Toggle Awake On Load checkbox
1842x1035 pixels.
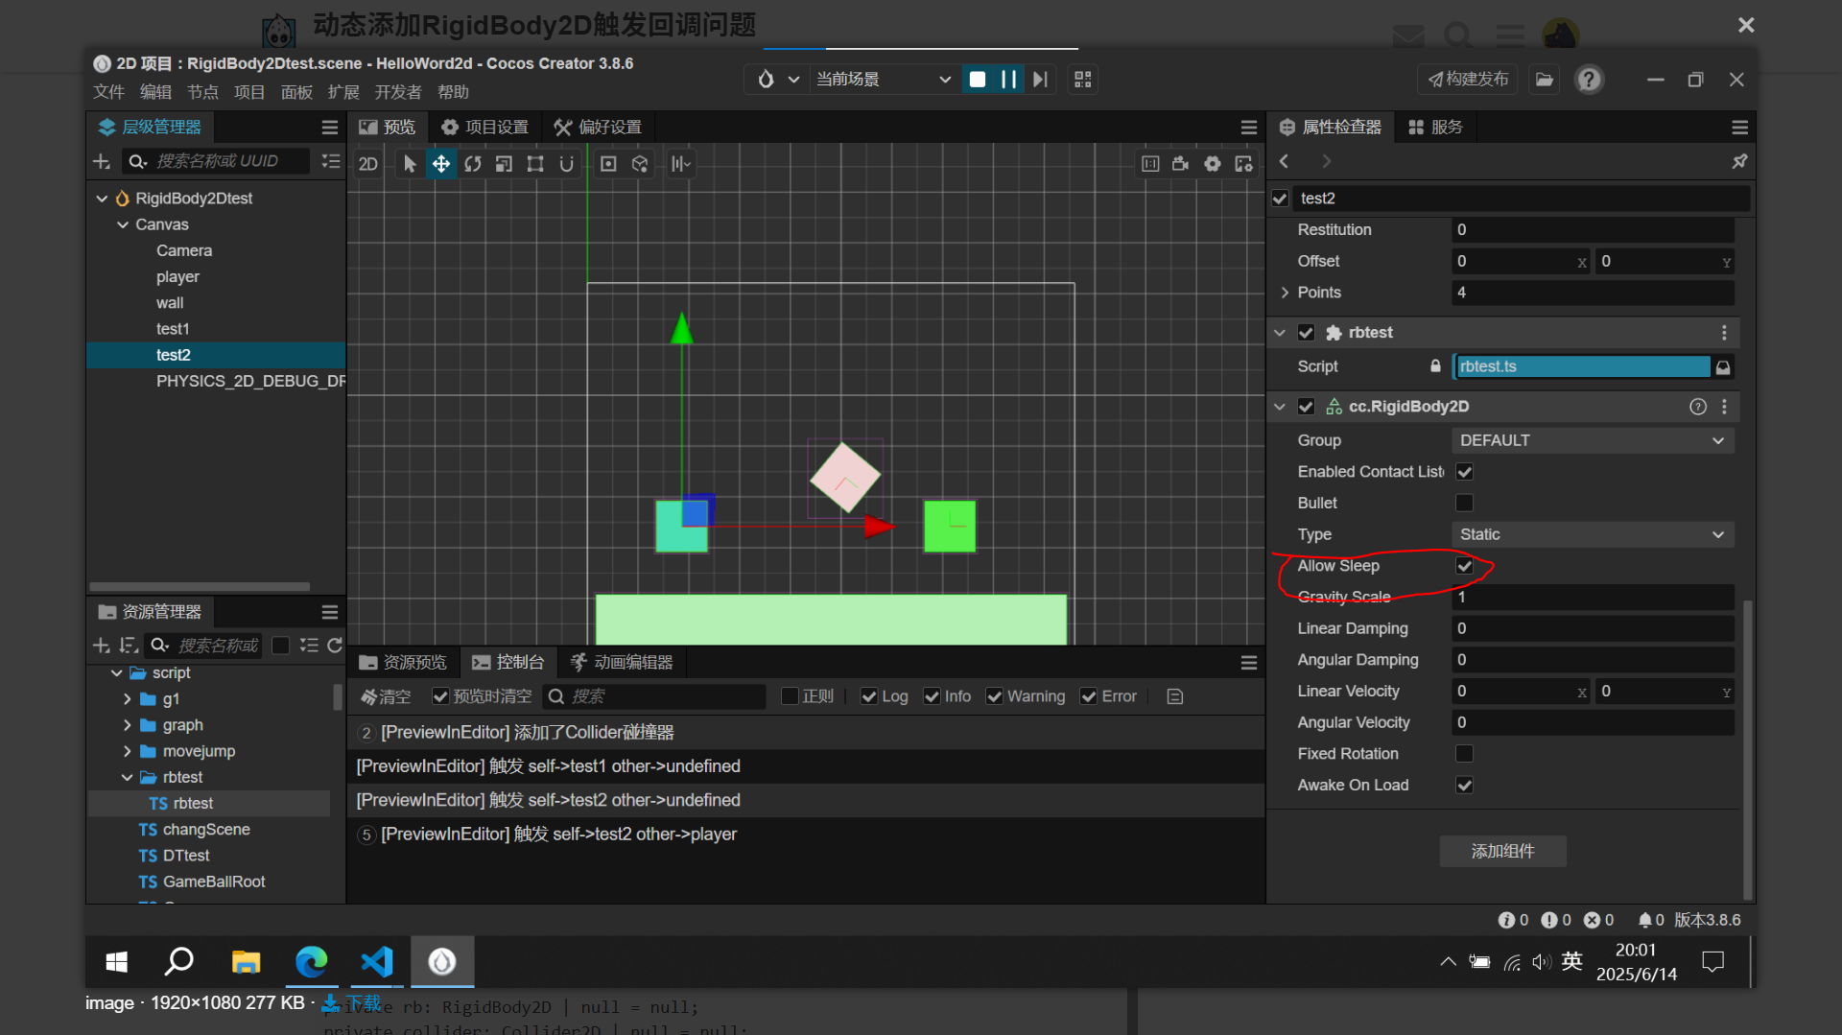pos(1464,786)
